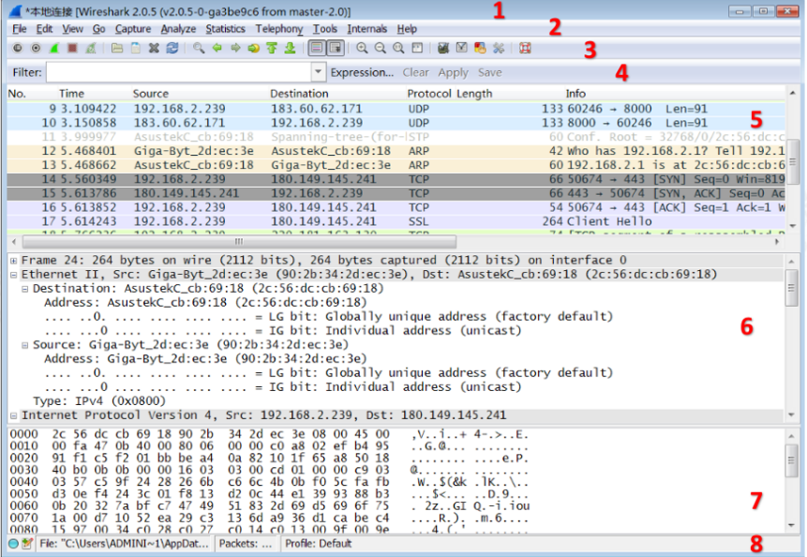
Task: Go back in packet history arrow
Action: coord(217,48)
